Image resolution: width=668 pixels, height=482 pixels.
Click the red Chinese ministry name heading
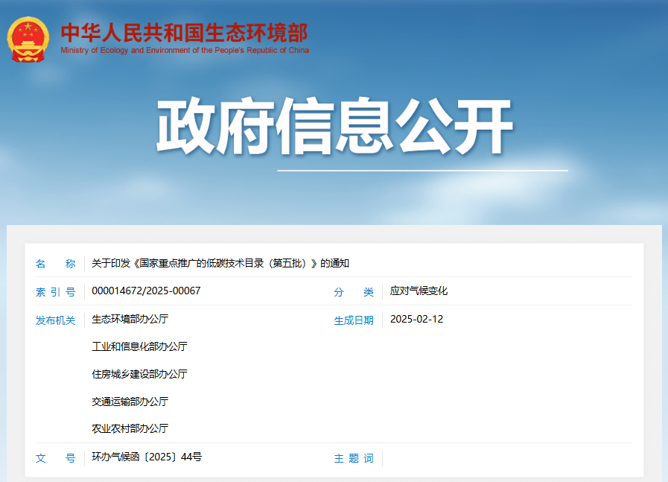[183, 32]
